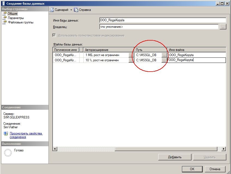Click the horizontal scrollbar right arrow
Image resolution: width=231 pixels, height=174 pixels.
pyautogui.click(x=224, y=149)
